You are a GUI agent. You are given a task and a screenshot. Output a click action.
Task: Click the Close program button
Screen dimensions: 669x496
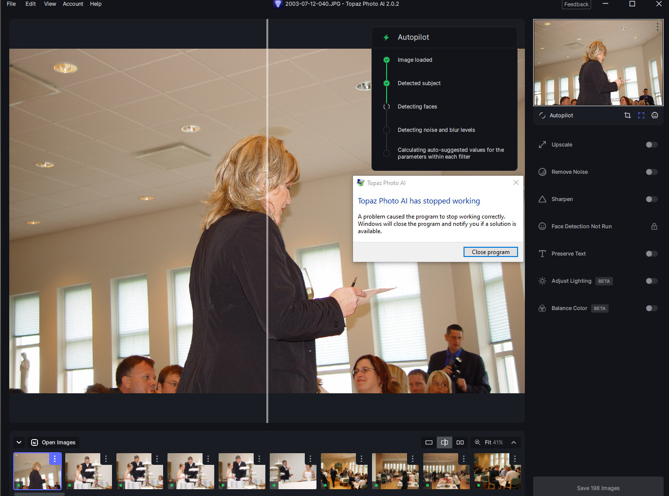490,252
